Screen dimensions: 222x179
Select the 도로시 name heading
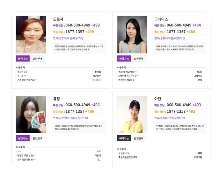click(x=58, y=19)
